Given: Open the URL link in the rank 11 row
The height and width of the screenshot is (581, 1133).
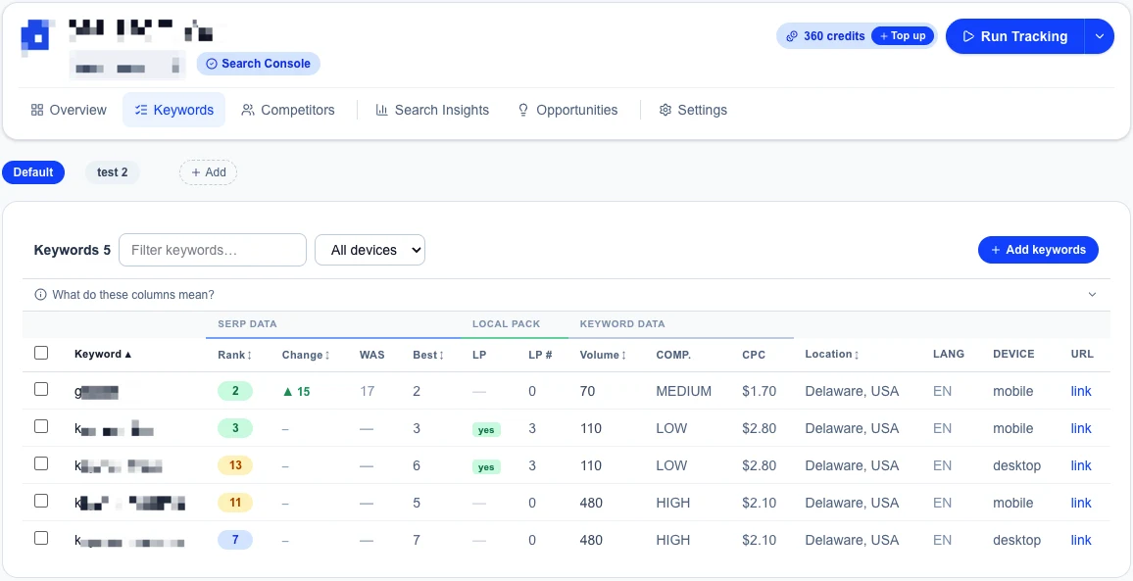Looking at the screenshot, I should click(1081, 503).
